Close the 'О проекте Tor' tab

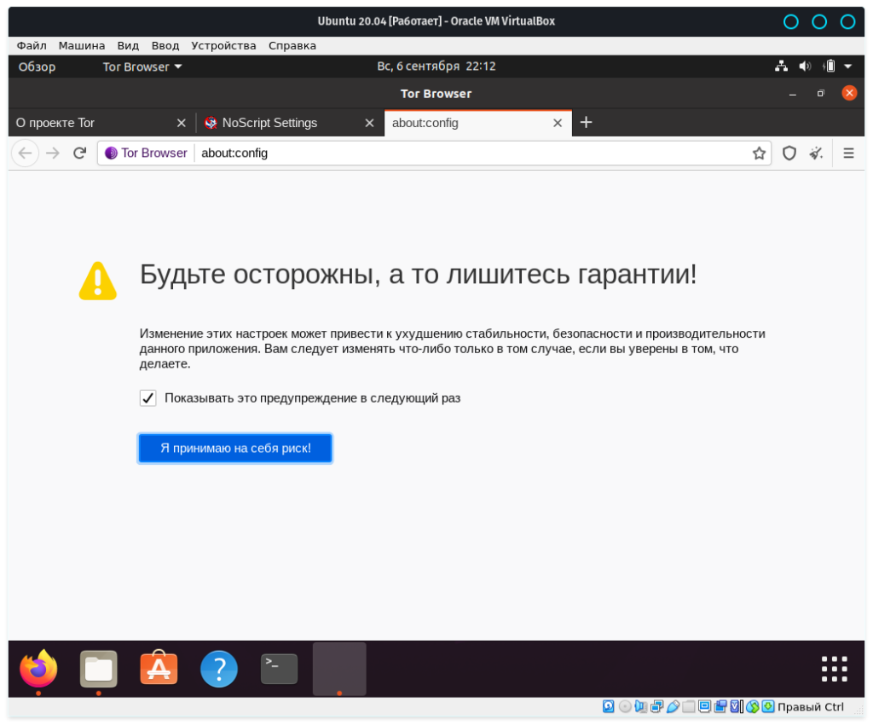181,123
